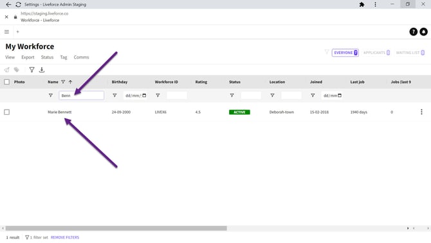This screenshot has width=431, height=243.
Task: Click the LIVEX6 workforce ID cell
Action: [161, 112]
